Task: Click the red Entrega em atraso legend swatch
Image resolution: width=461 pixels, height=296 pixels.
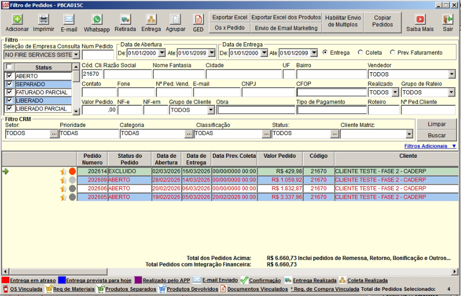Action: click(5, 280)
